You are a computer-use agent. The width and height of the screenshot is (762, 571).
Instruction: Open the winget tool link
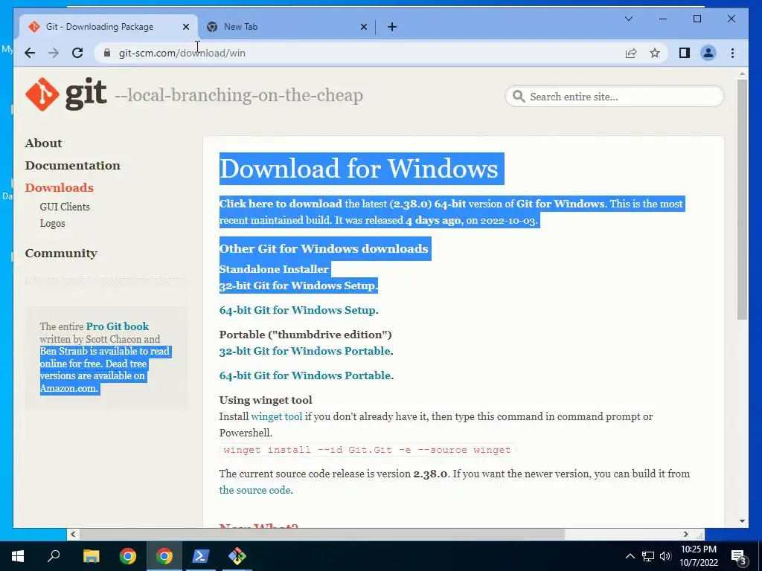coord(277,416)
